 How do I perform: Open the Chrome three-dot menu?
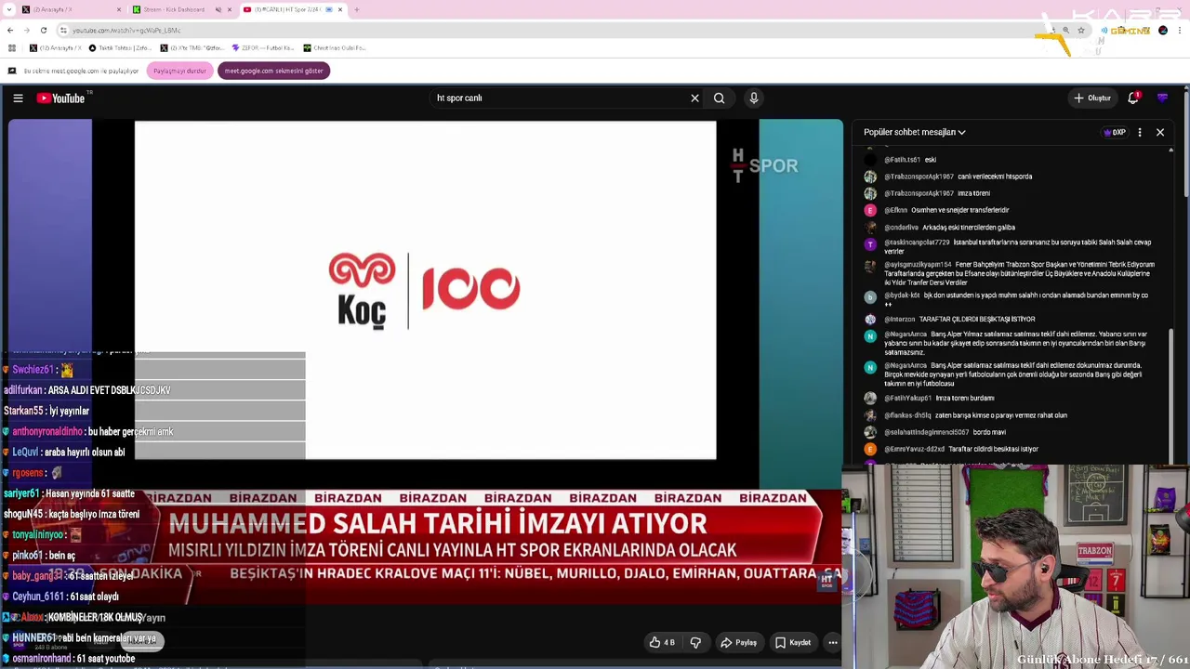tap(1179, 30)
